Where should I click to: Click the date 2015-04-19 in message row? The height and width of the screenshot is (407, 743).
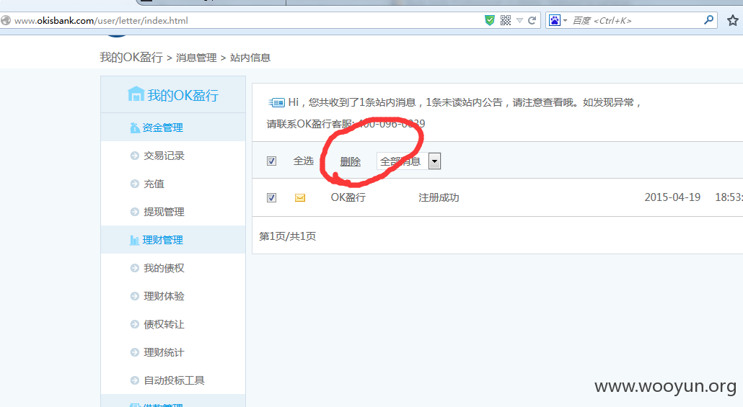672,197
